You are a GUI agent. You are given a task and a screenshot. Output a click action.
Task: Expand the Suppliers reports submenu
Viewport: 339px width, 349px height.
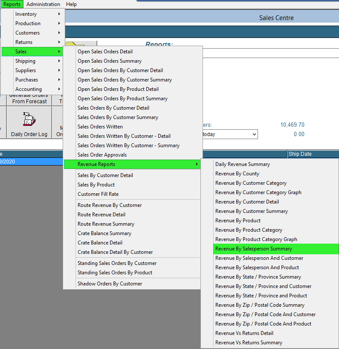33,70
